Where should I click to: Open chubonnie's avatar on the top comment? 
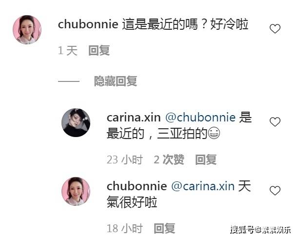[x=27, y=30]
